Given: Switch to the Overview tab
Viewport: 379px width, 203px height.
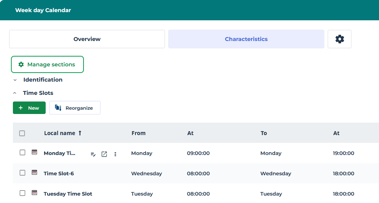Looking at the screenshot, I should (x=87, y=39).
